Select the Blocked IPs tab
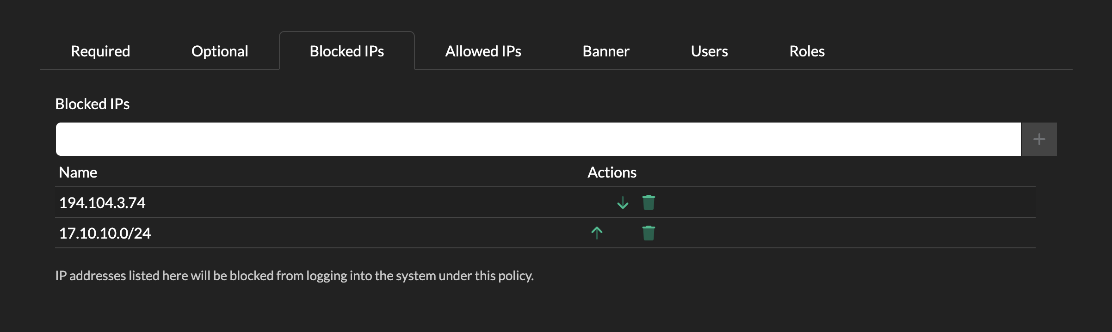 (x=346, y=51)
